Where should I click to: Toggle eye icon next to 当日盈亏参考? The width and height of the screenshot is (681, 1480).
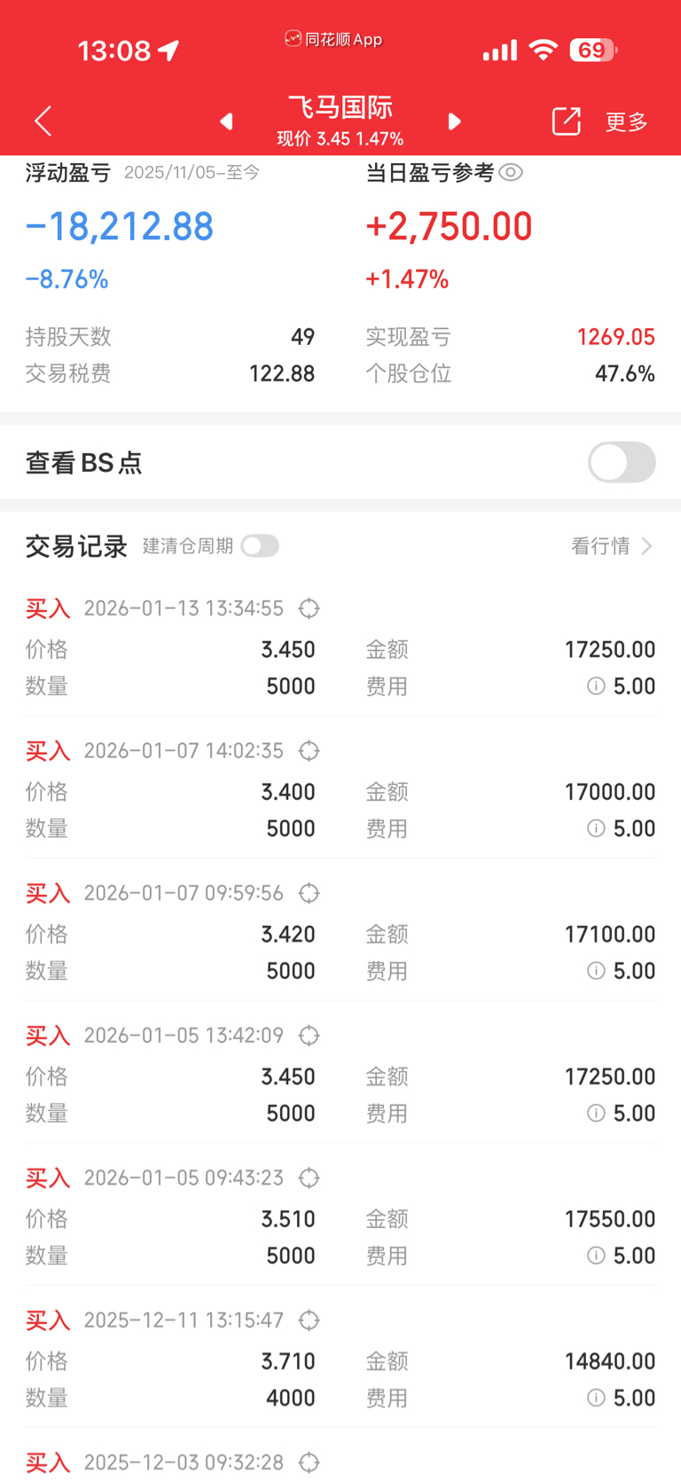511,172
